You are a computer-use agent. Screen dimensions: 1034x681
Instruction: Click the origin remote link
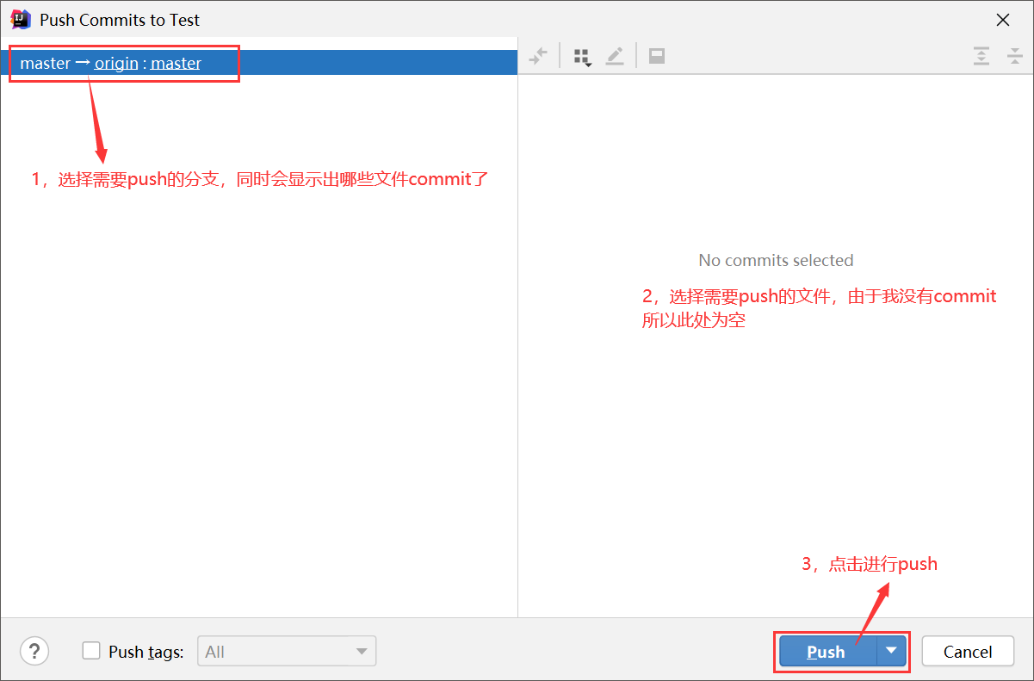tap(116, 63)
